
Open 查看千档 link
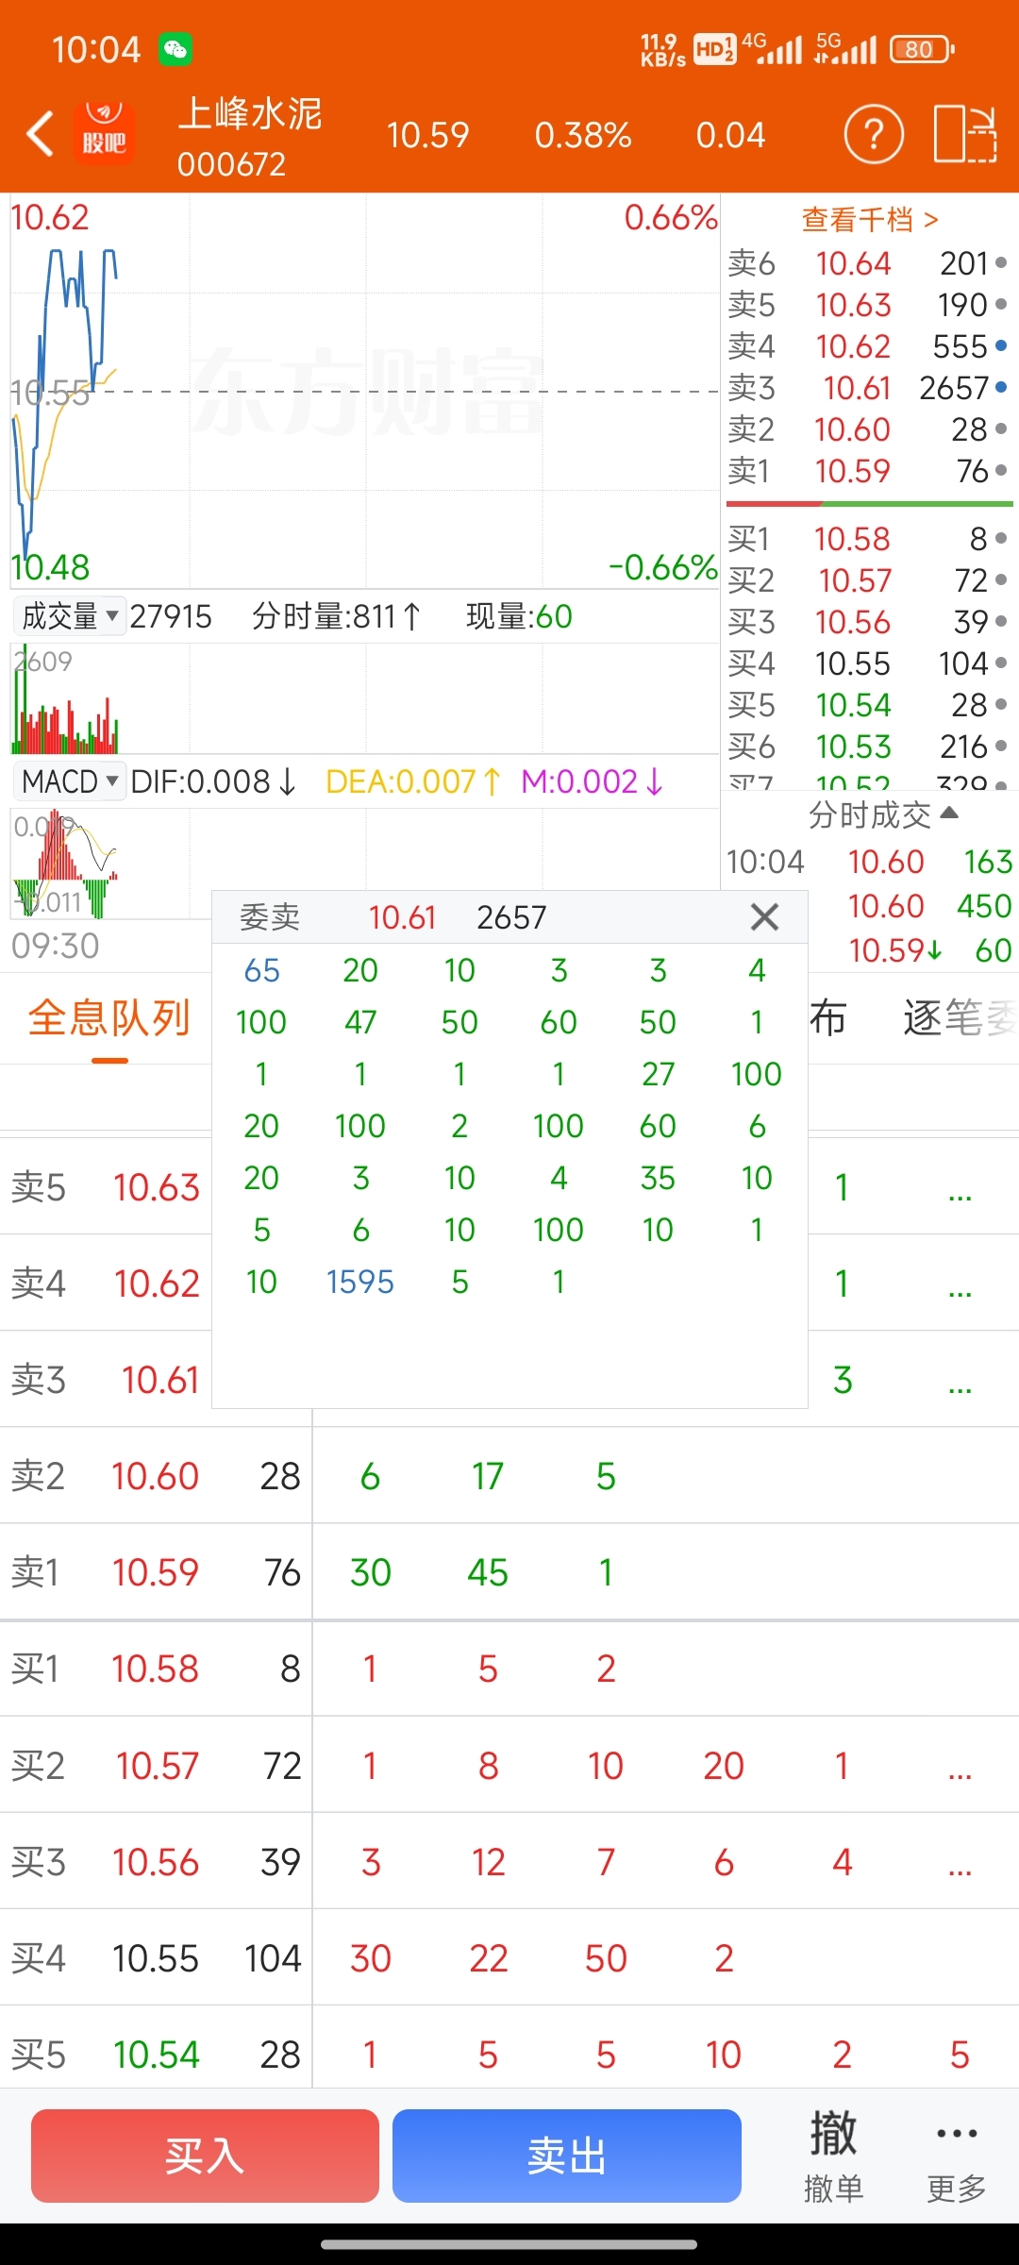pos(870,220)
